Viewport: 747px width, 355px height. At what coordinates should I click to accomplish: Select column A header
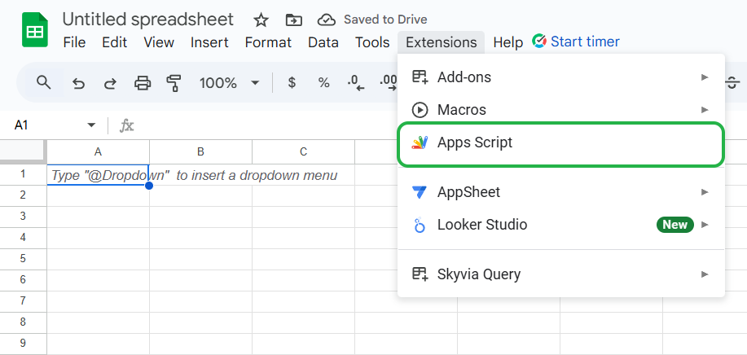pyautogui.click(x=98, y=151)
